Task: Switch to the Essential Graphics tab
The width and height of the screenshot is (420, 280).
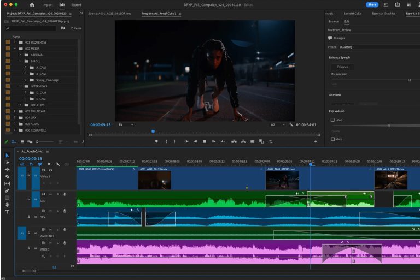Action: [x=383, y=13]
